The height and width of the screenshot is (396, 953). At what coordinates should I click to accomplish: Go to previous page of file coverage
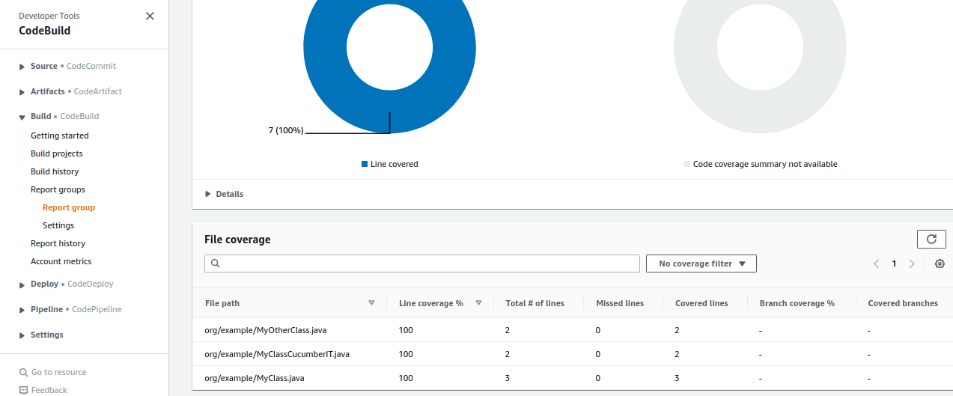pyautogui.click(x=876, y=264)
